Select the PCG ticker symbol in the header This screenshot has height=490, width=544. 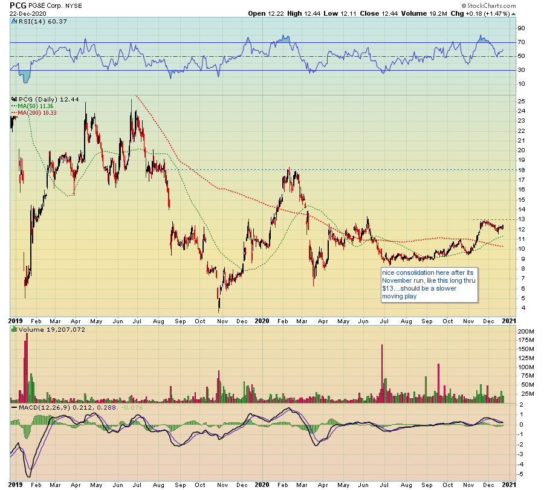(x=18, y=5)
